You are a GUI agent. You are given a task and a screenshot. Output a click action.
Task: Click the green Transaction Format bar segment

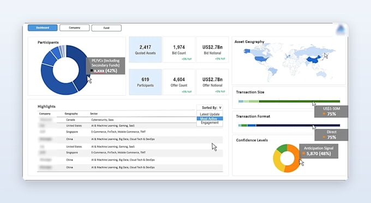[x=244, y=125]
